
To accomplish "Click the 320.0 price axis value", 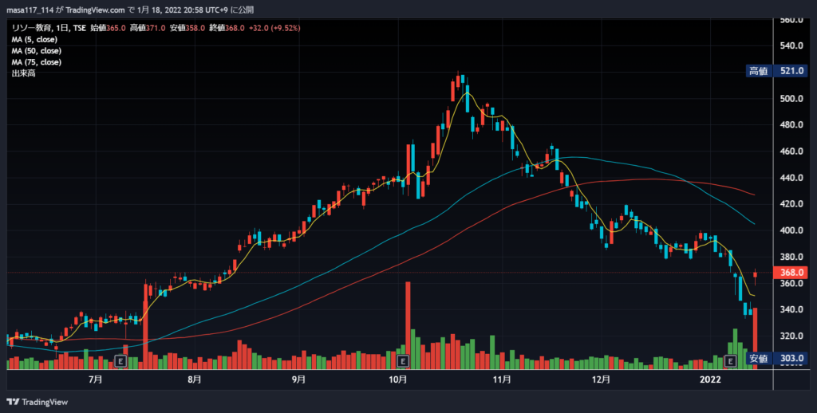I will pos(792,336).
